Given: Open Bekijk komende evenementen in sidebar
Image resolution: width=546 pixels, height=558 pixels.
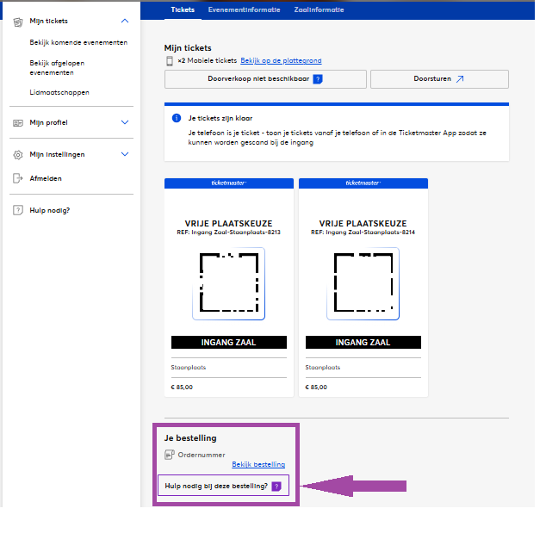Looking at the screenshot, I should [78, 42].
